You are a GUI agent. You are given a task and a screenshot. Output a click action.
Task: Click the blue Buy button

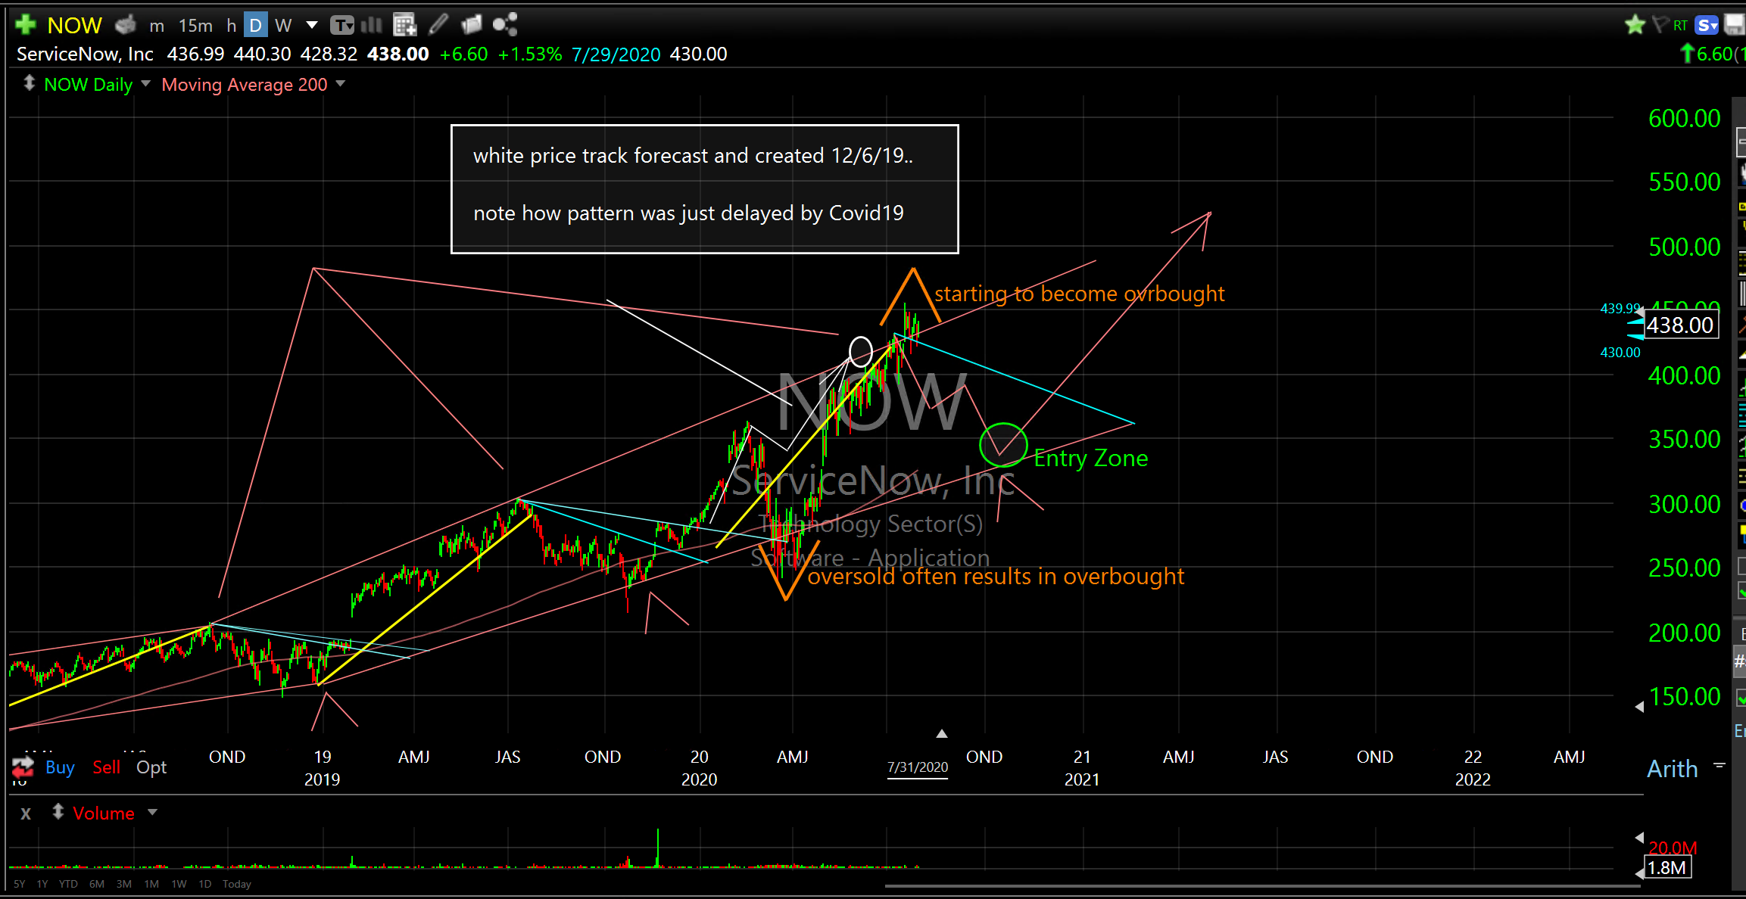(60, 767)
